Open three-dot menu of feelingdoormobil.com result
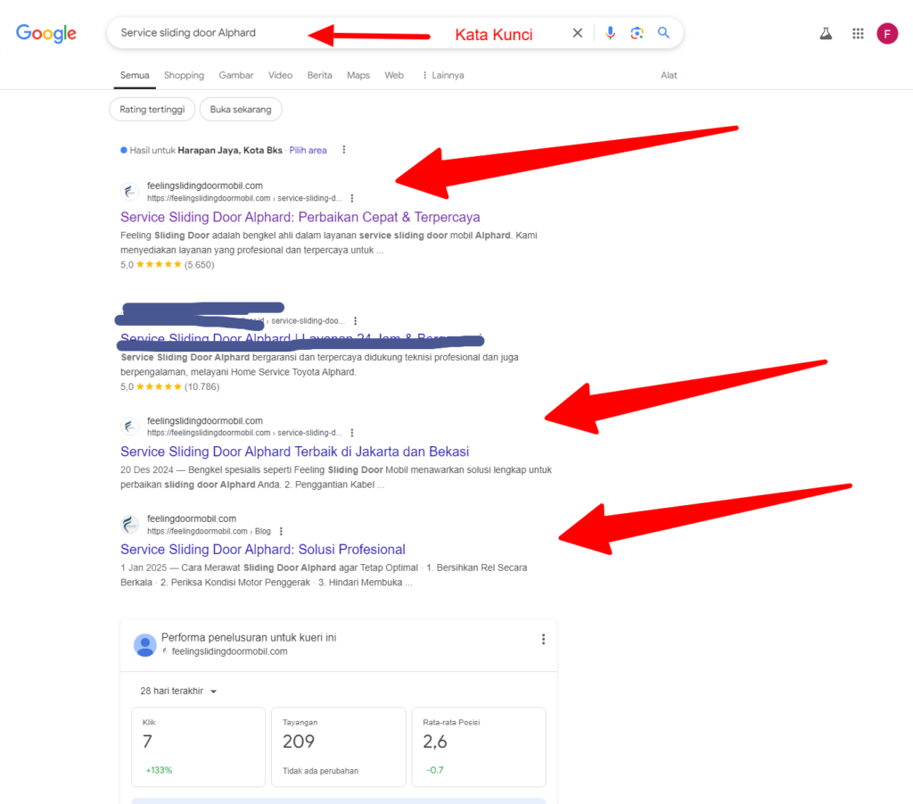The image size is (913, 804). [x=281, y=531]
